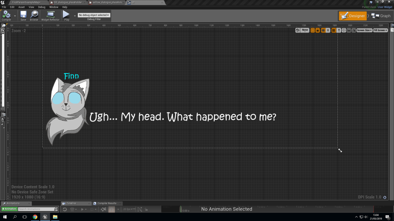Click the zoom-to-fit icon in viewport toolbar

pos(344,30)
